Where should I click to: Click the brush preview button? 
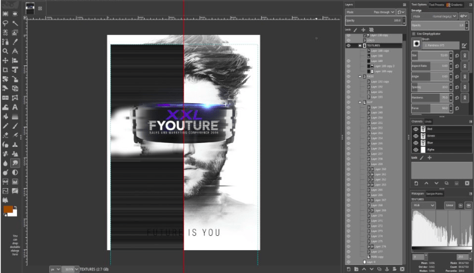(x=417, y=44)
